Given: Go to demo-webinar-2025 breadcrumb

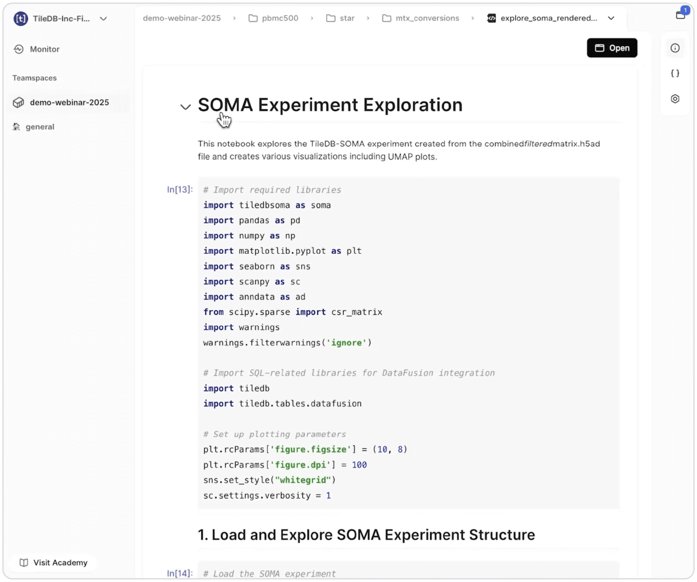Looking at the screenshot, I should (x=181, y=18).
